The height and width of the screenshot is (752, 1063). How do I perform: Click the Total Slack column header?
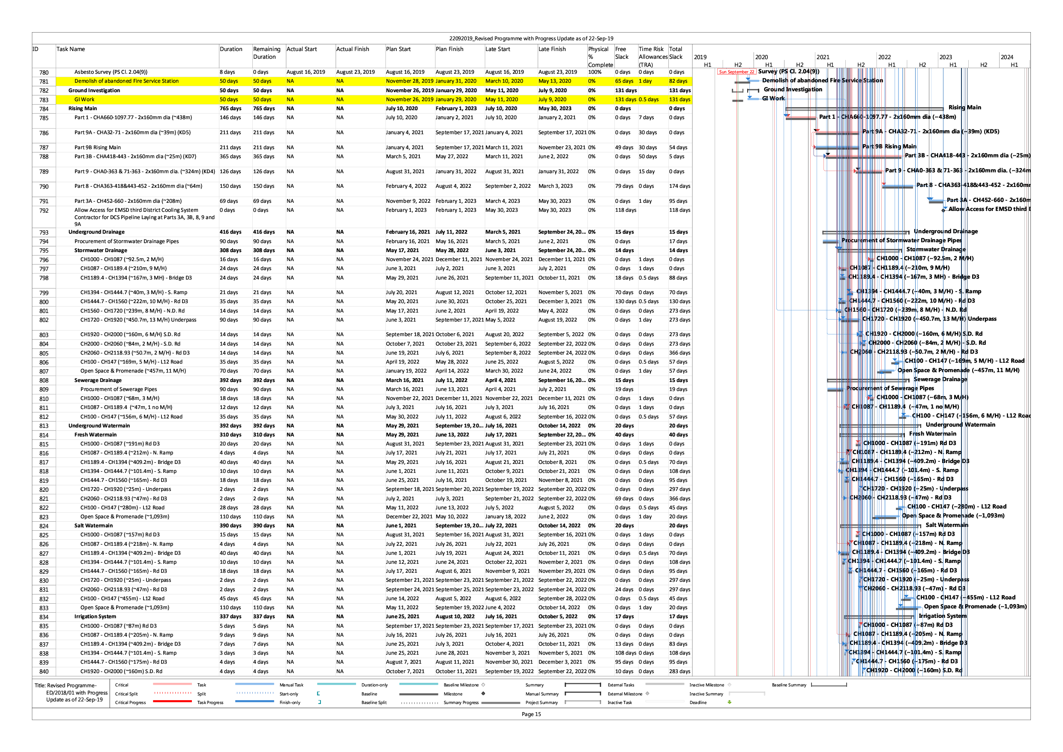click(x=676, y=53)
